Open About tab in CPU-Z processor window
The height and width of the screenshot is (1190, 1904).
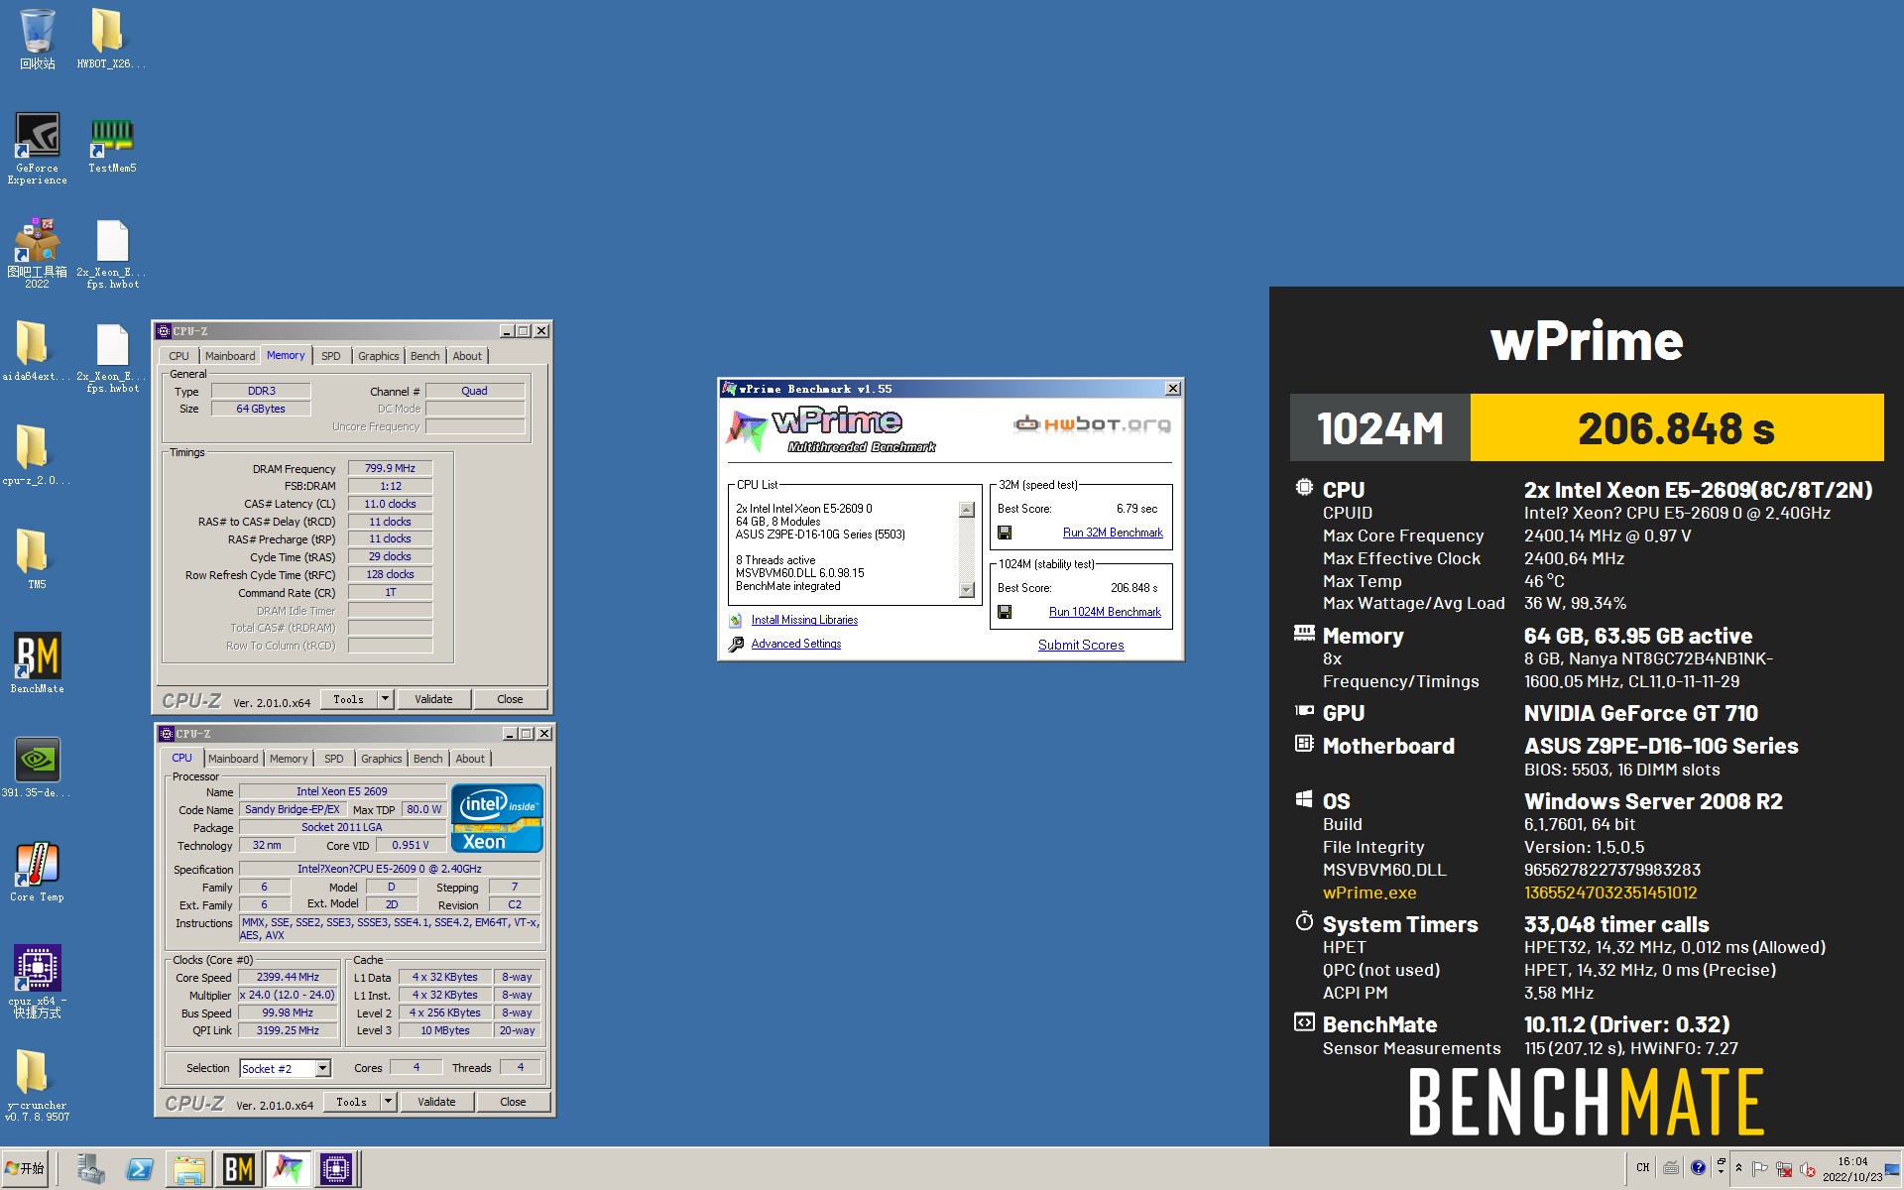470,759
